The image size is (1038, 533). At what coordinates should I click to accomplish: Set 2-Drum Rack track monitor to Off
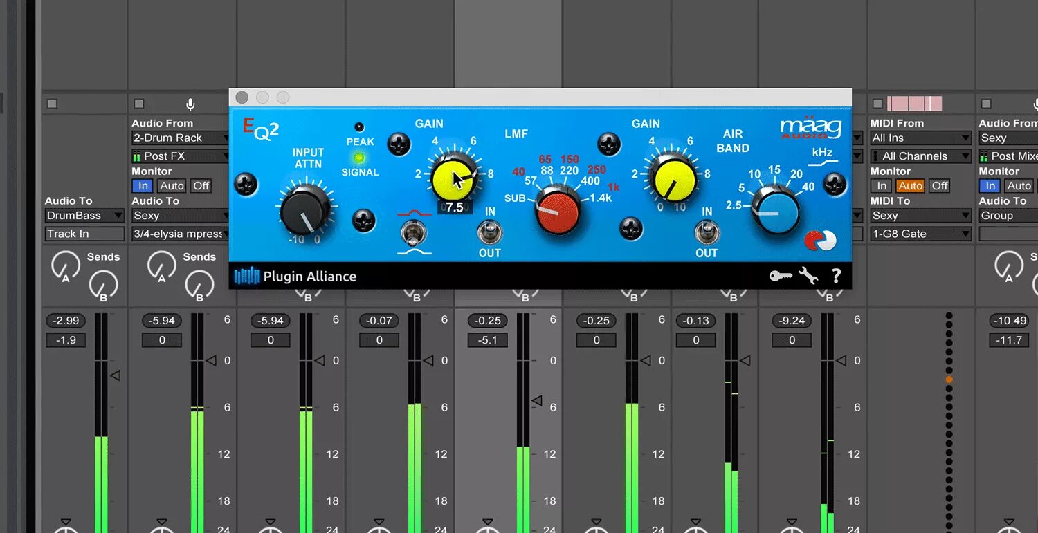click(201, 185)
